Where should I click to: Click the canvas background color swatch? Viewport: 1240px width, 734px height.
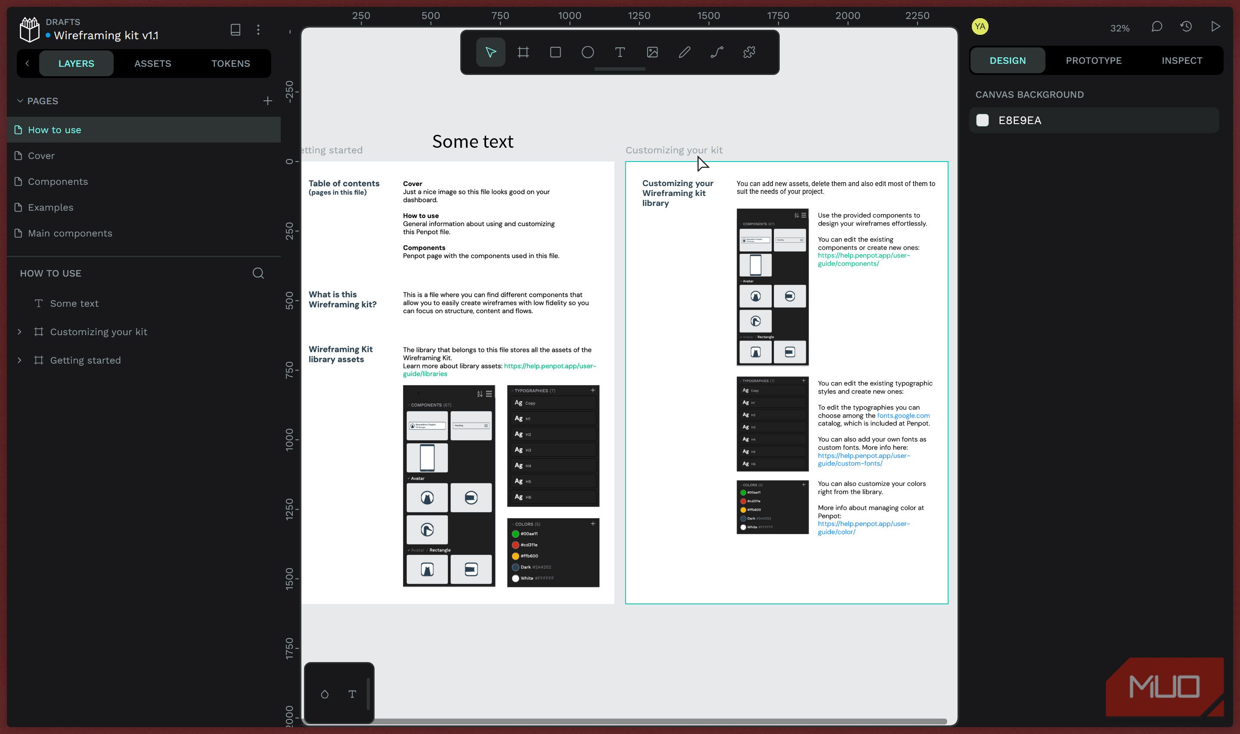tap(983, 120)
